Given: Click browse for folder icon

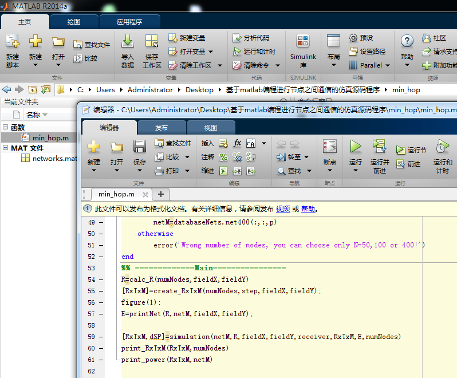Looking at the screenshot, I should click(x=45, y=89).
